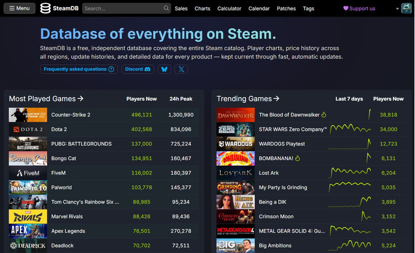Screen dimensions: 415x253
Task: Open the hamburger Menu button
Action: (19, 8)
